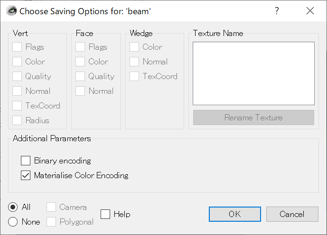Image resolution: width=327 pixels, height=235 pixels.
Task: Uncheck Materialise Color Encoding
Action: 26,175
